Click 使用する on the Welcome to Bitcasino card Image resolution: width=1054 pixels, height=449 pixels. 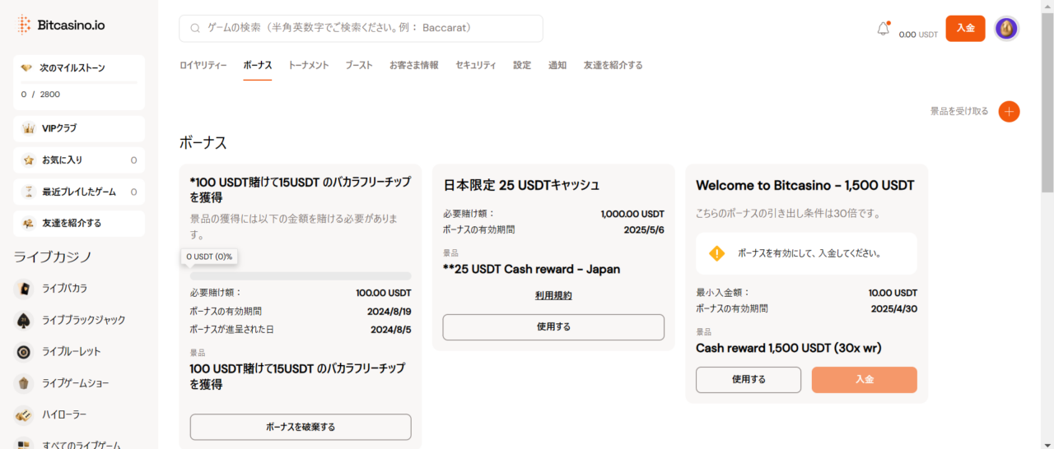749,380
